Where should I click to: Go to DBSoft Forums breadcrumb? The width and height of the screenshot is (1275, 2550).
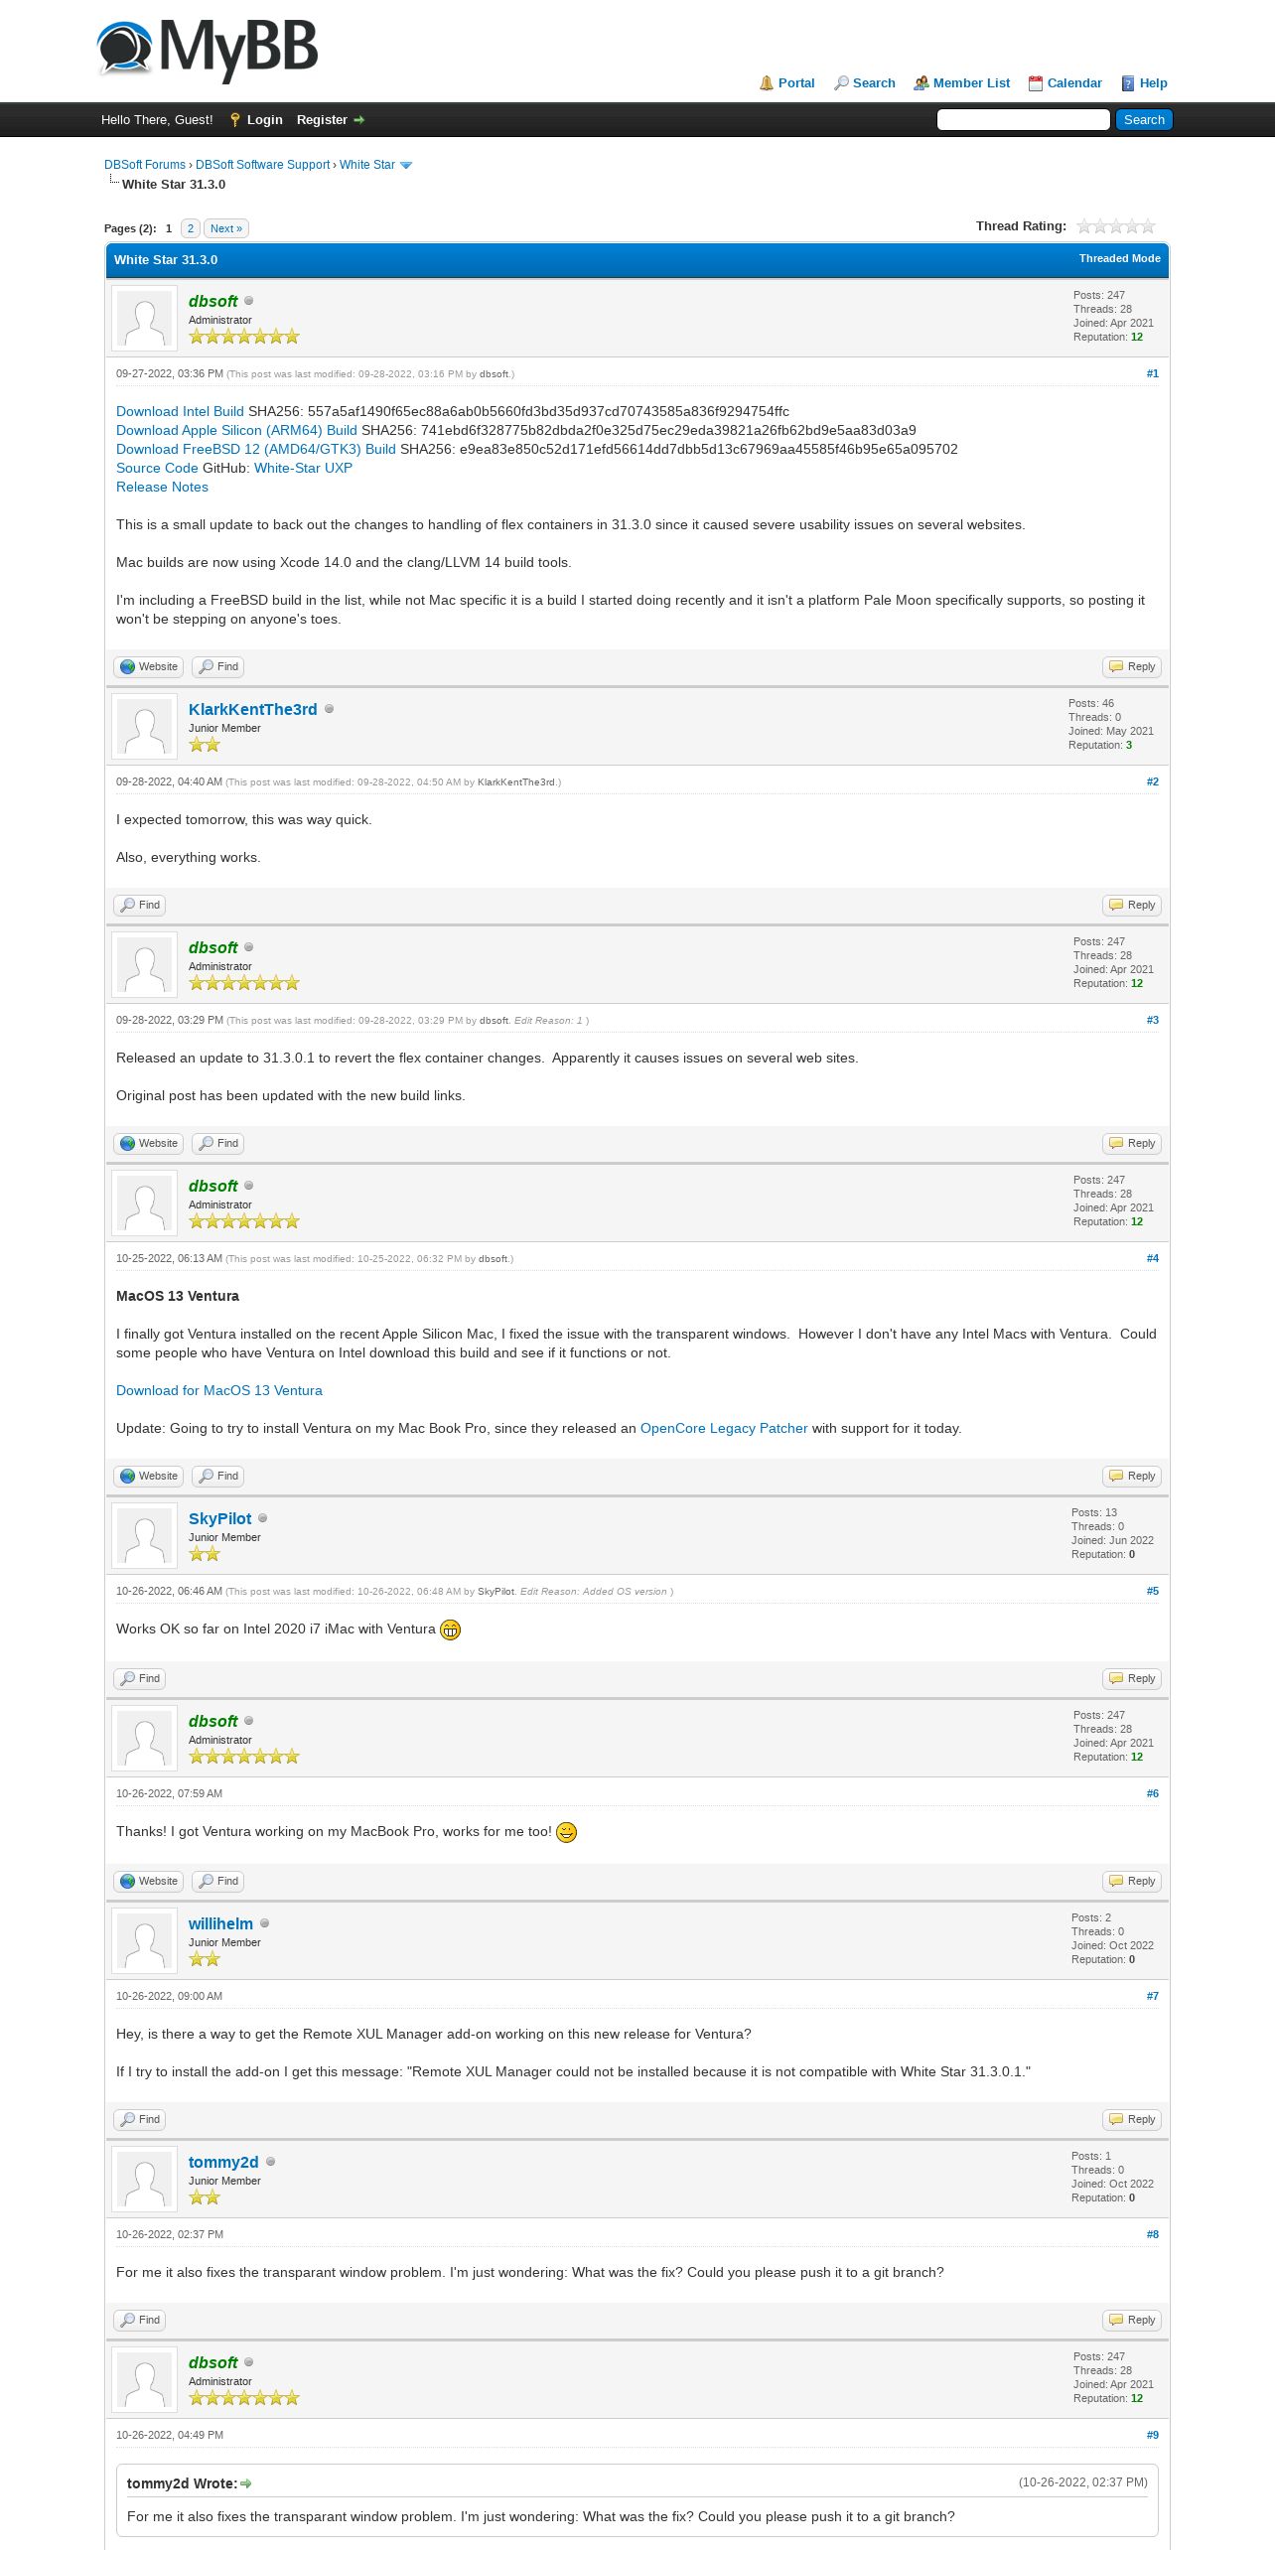click(145, 165)
